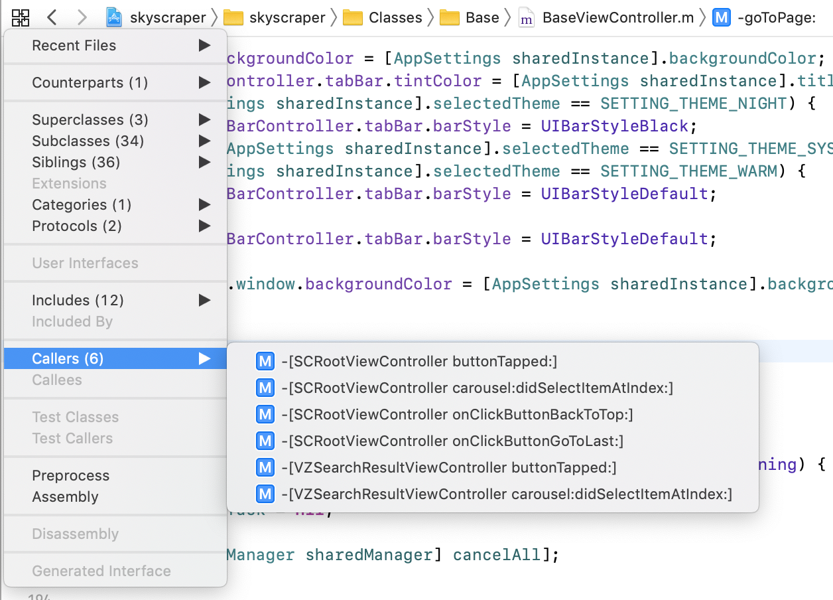
Task: Click the method icon beside -goToPage:
Action: (x=722, y=18)
